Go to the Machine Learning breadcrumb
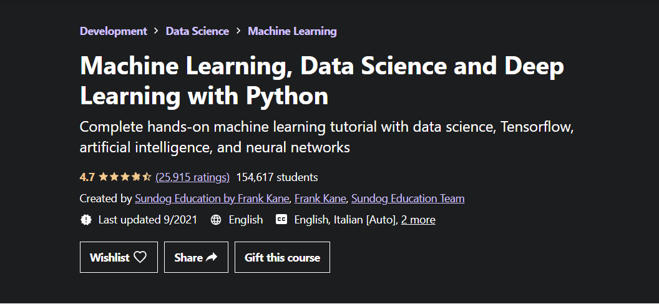Image resolution: width=659 pixels, height=304 pixels. tap(292, 31)
